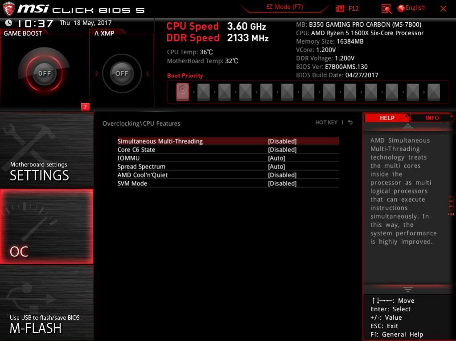
Task: Select the Spread Spectrum setting
Action: click(x=228, y=166)
